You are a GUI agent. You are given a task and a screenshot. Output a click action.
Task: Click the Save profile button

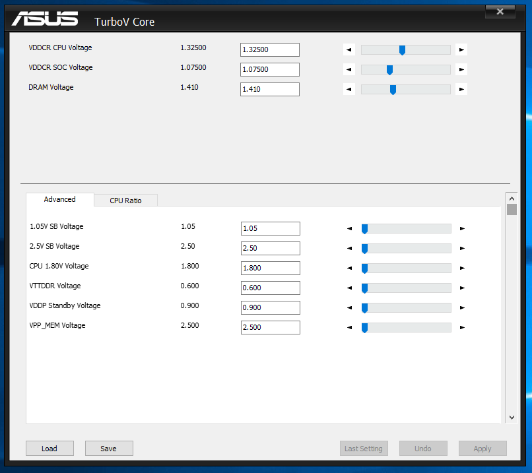pyautogui.click(x=109, y=449)
